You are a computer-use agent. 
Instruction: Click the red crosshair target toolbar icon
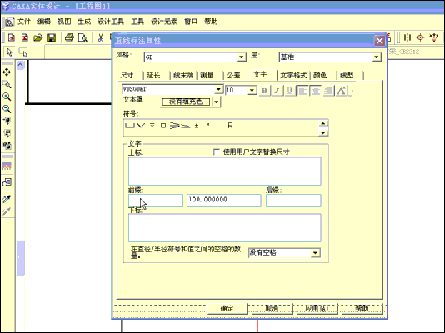(420, 37)
